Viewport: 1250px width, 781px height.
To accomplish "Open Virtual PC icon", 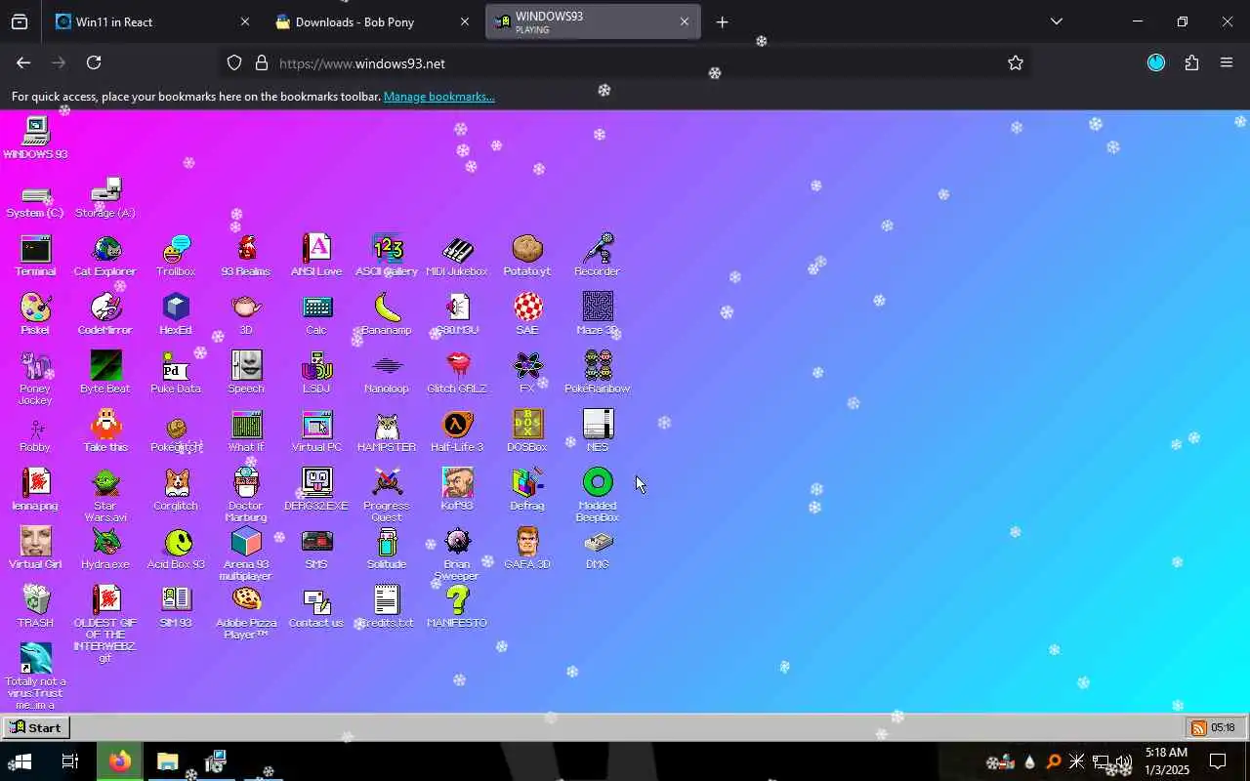I will [x=316, y=432].
